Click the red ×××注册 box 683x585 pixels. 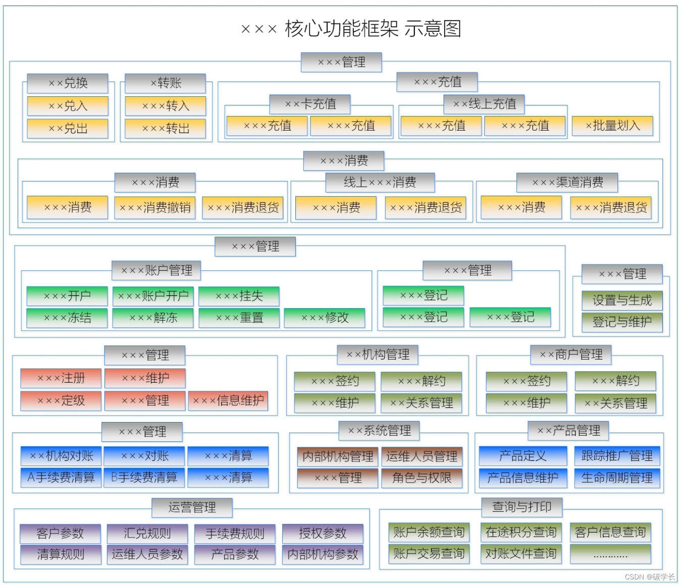[61, 378]
